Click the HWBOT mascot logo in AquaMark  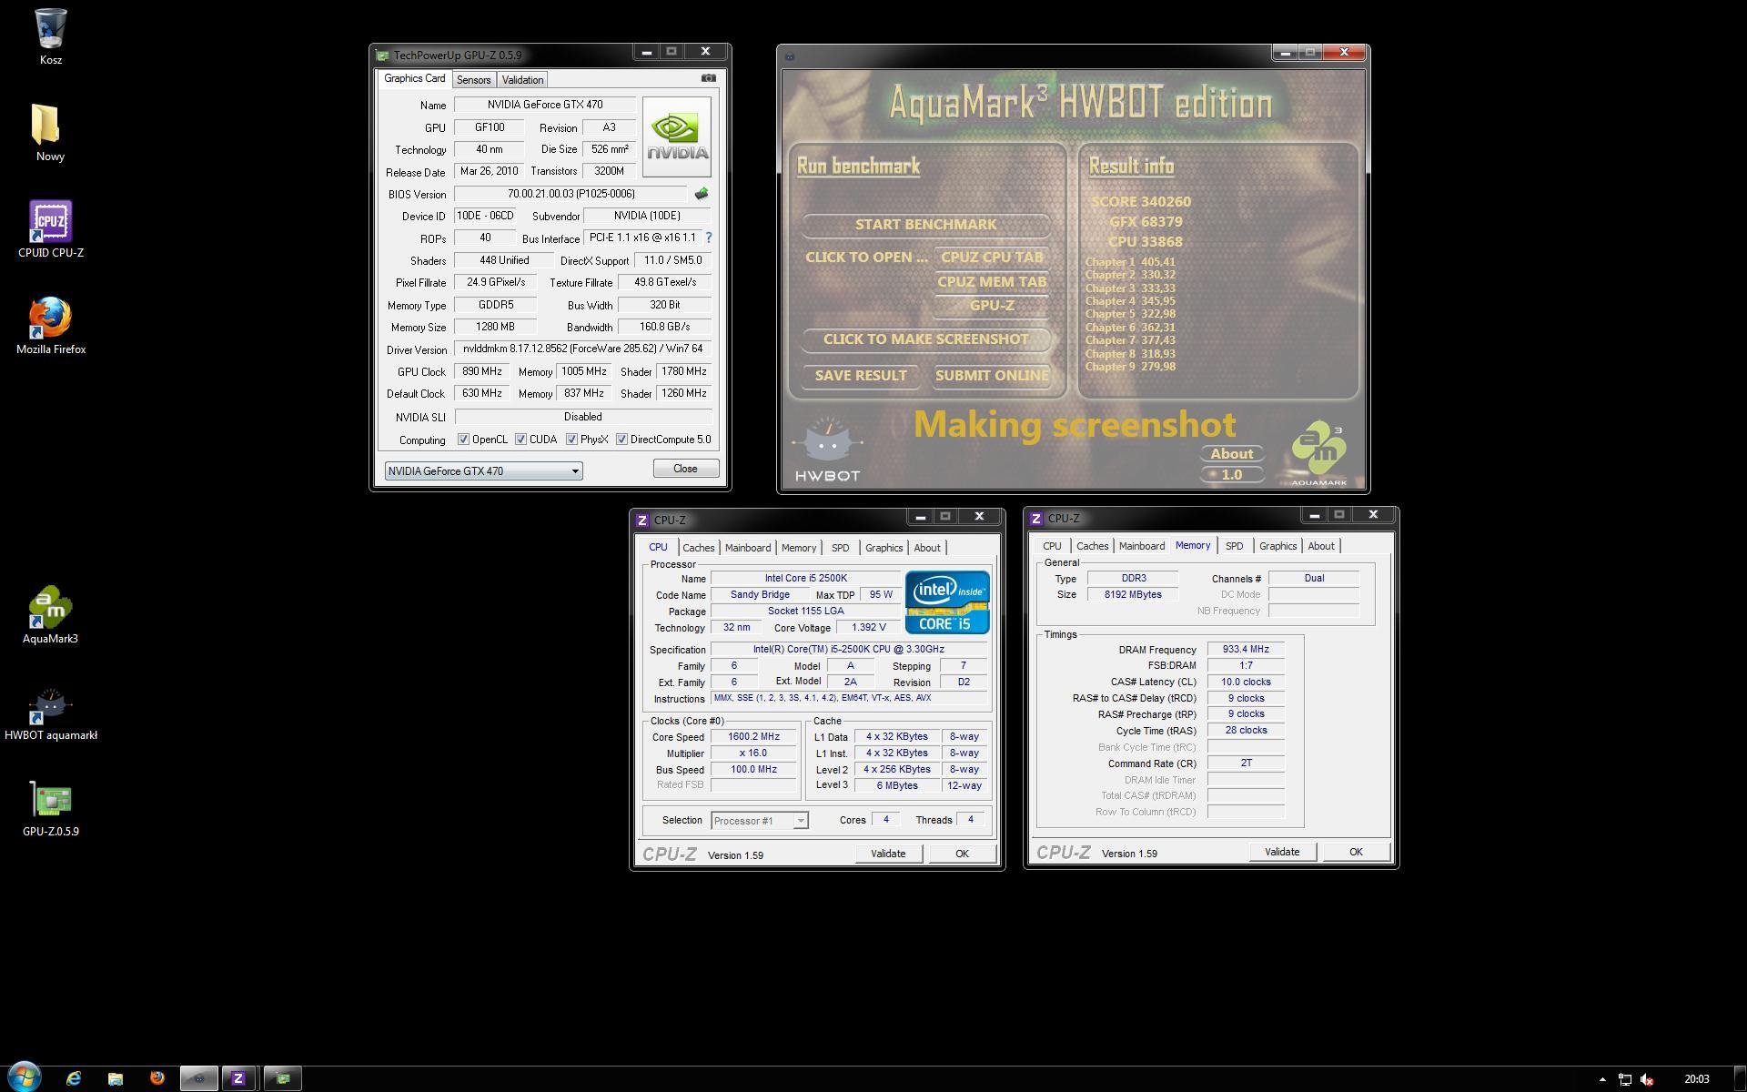[826, 450]
